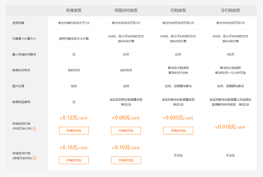Select the 冷归档类型 column header
Viewport: 263px width, 177px height.
pyautogui.click(x=230, y=10)
